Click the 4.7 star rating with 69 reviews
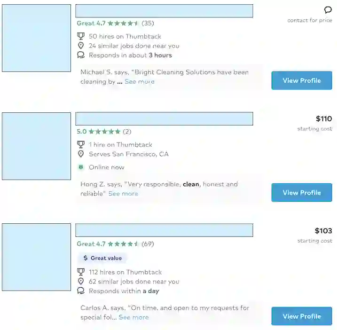Screen dimensions: 337x330 [115, 244]
